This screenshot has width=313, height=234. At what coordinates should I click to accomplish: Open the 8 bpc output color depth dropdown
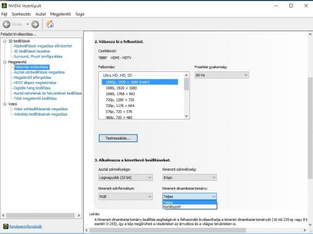coord(190,178)
